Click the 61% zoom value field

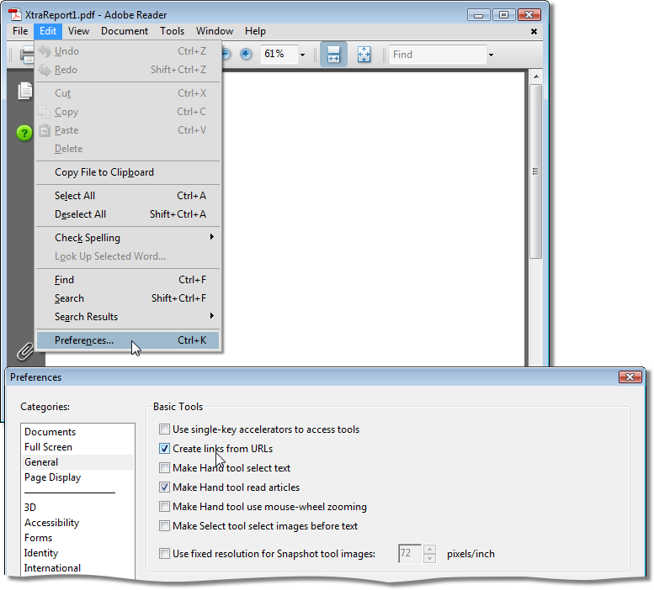coord(279,55)
